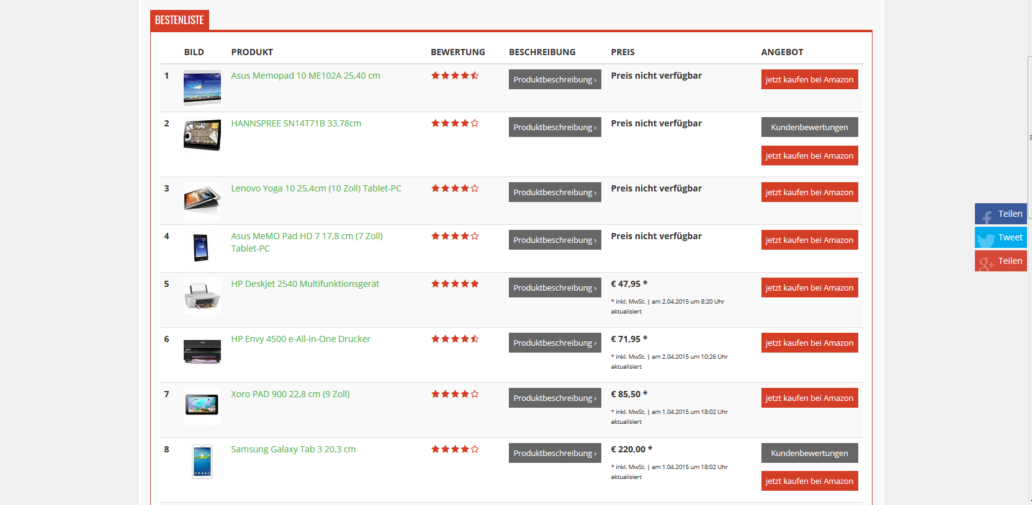Screen dimensions: 1032x505
Task: Open Samsung Galaxy Tab 3 20,3 cm link
Action: (x=294, y=449)
